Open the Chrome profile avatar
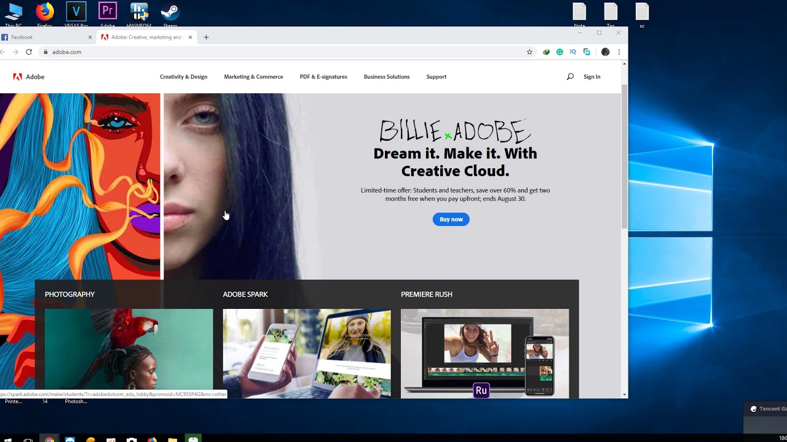The width and height of the screenshot is (787, 442). (x=605, y=52)
